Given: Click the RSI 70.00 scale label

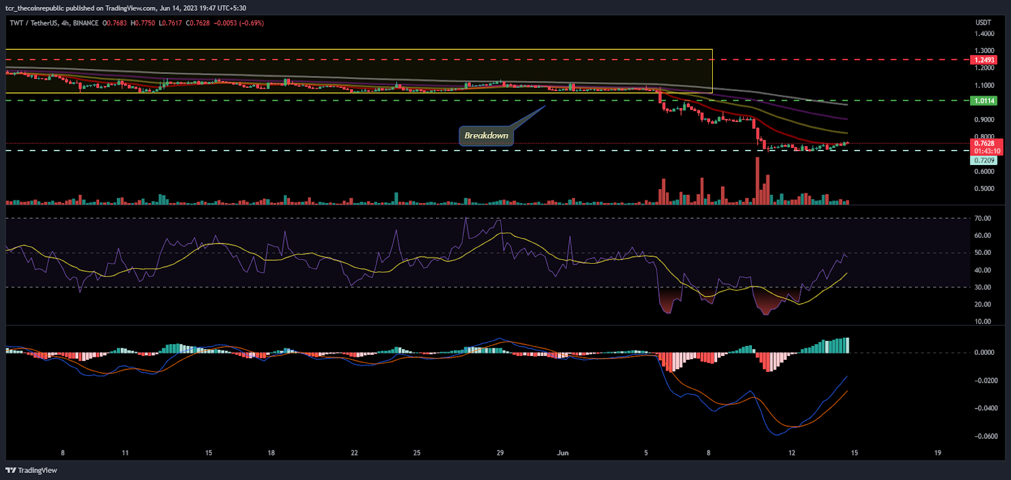Looking at the screenshot, I should pyautogui.click(x=983, y=218).
